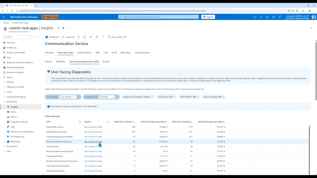The height and width of the screenshot is (178, 317).
Task: Open the Azure portal hamburger menu
Action: click(x=3, y=17)
